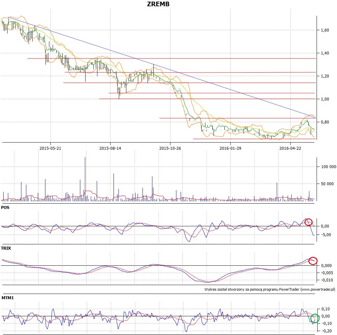Click the 2015-05-21 date label
This screenshot has width=337, height=335.
point(50,148)
